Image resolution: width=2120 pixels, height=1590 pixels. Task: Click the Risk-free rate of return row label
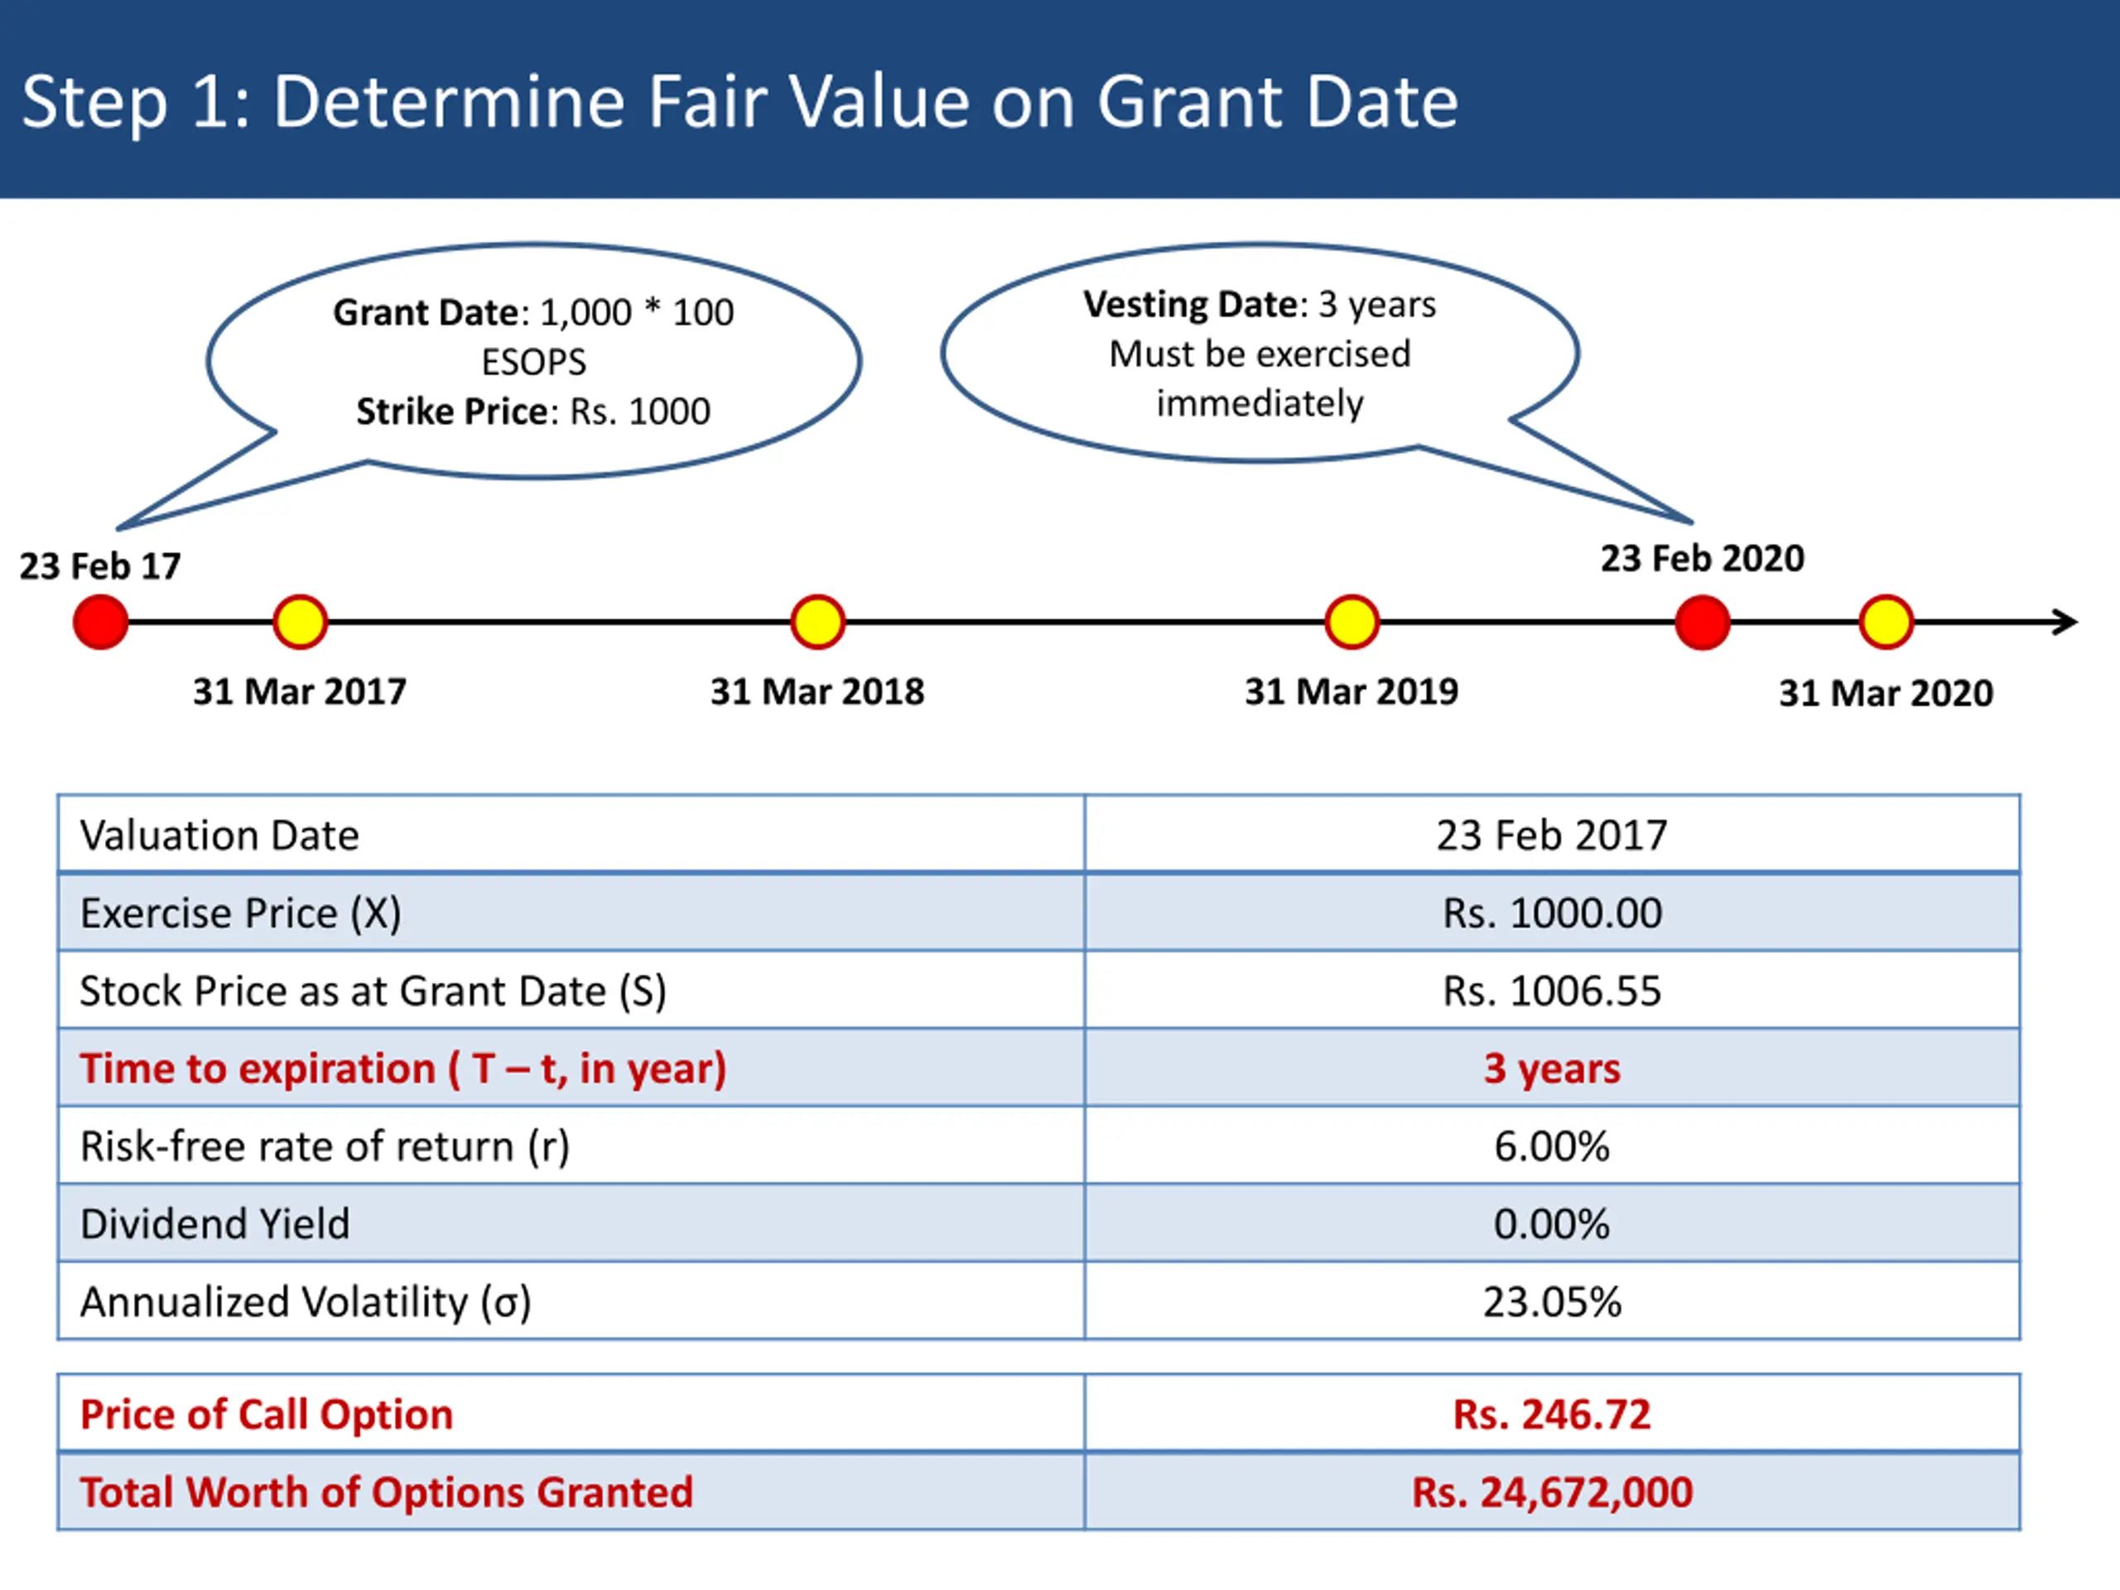coord(324,1146)
